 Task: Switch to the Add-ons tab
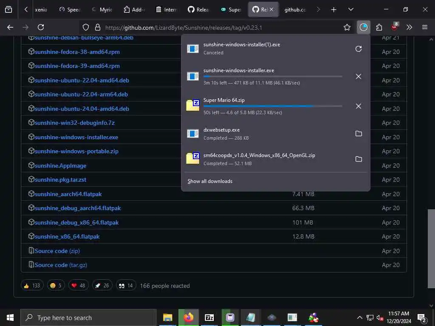point(134,10)
